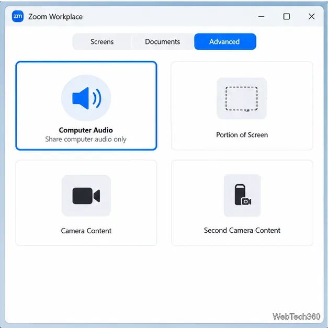328x328 pixels.
Task: Click the "Camera Content" label
Action: tap(86, 231)
